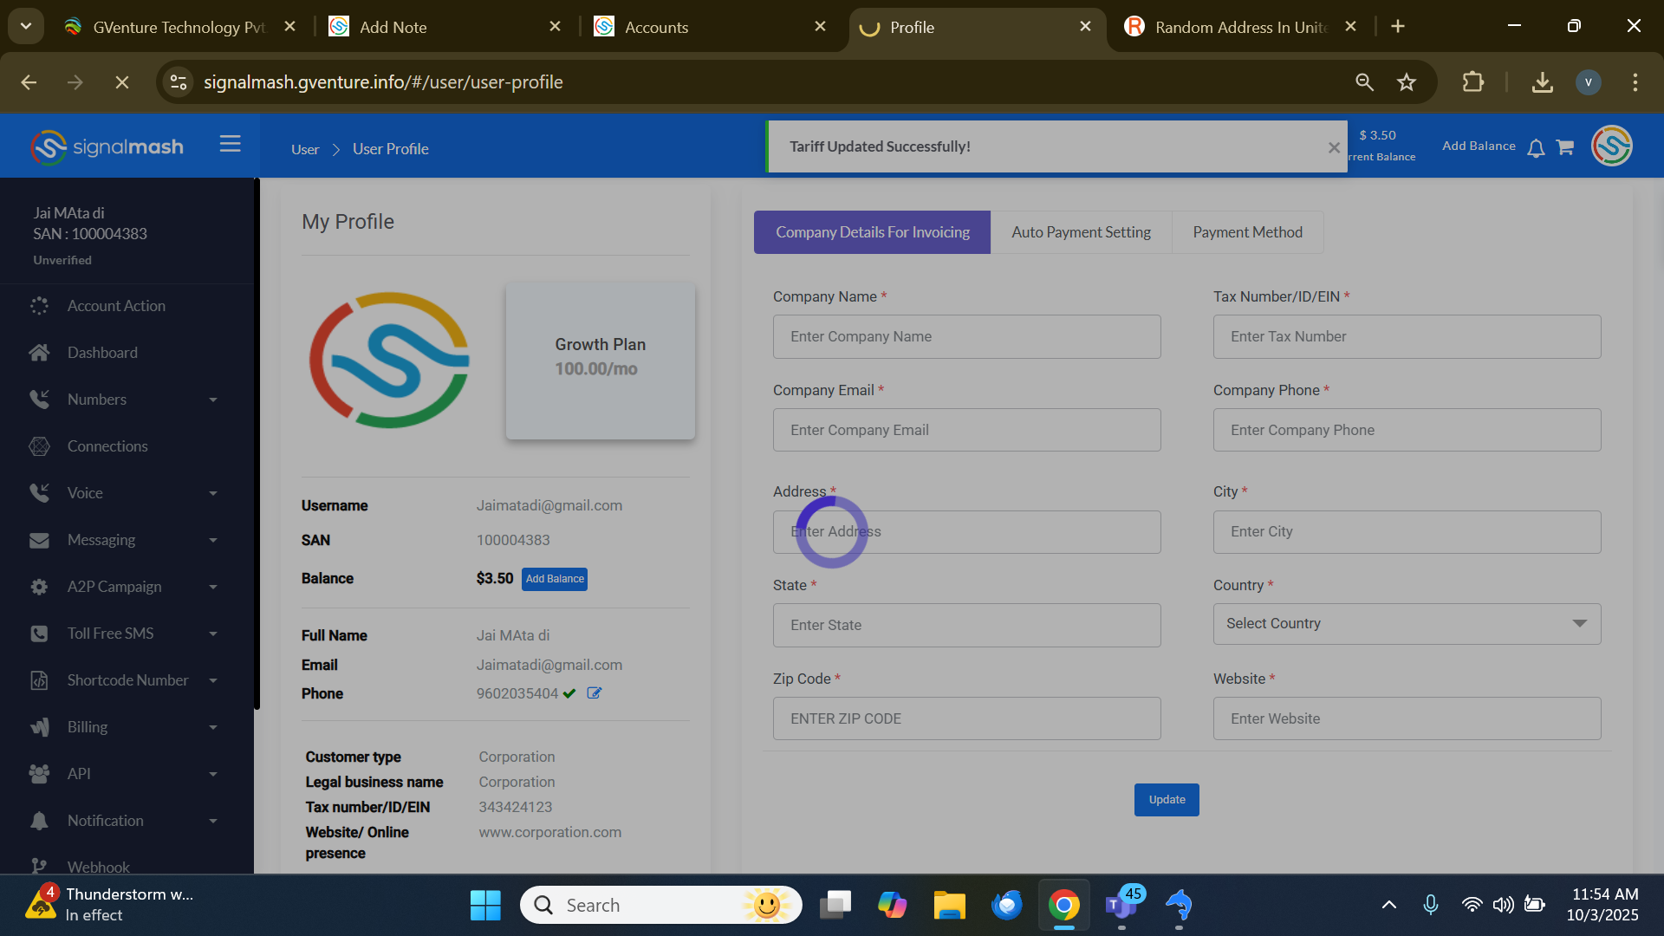Click Add Balance button beside balance
This screenshot has width=1664, height=936.
(555, 579)
